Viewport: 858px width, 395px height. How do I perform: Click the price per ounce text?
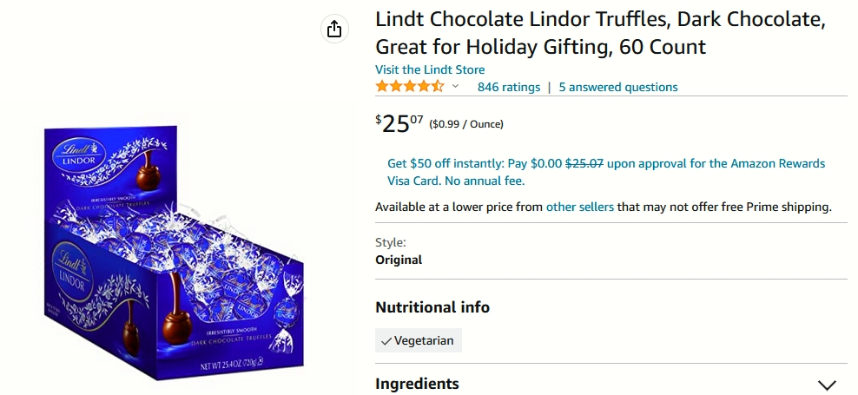click(x=466, y=124)
